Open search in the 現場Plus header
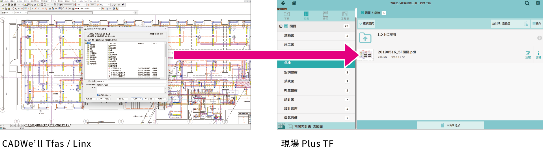543x147 pixels. click(x=527, y=3)
